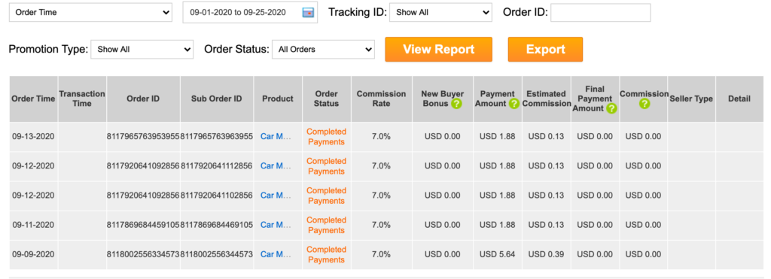Open Car M product link for 09-13-2020

pyautogui.click(x=276, y=137)
